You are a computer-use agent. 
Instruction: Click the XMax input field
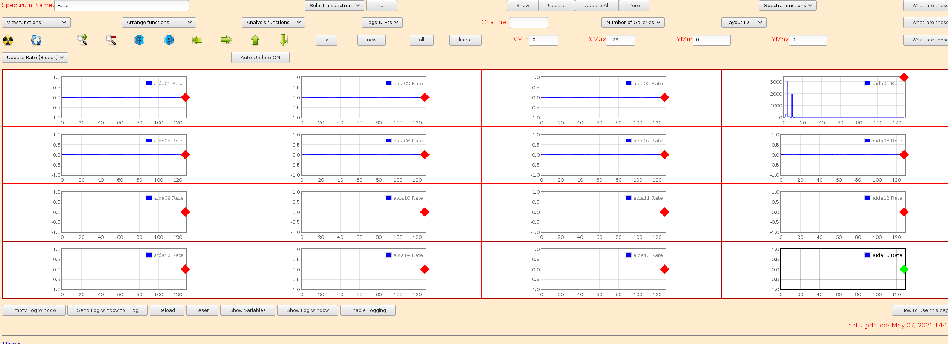click(620, 40)
